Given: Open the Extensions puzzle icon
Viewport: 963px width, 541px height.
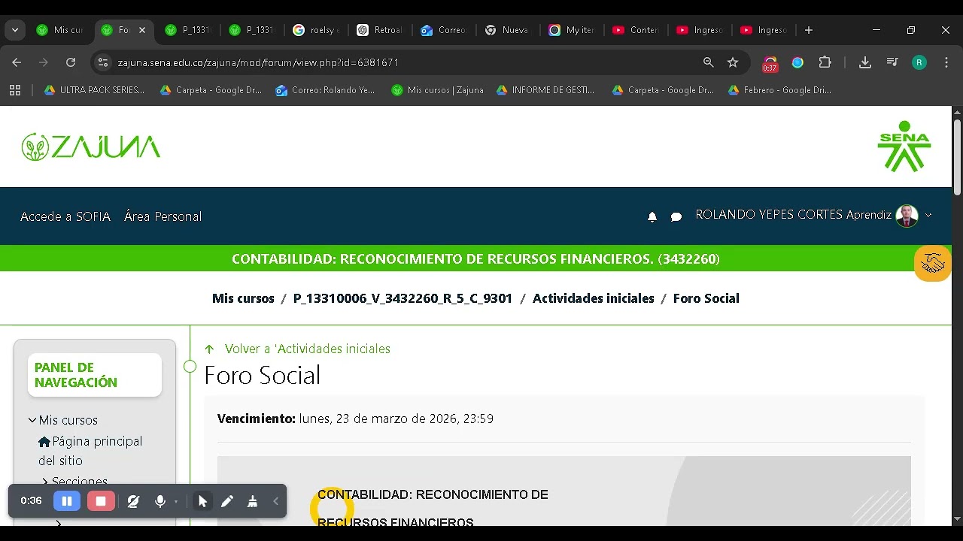Looking at the screenshot, I should [825, 62].
